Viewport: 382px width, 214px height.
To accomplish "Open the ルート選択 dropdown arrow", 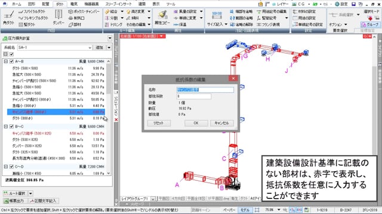I will (x=30, y=193).
